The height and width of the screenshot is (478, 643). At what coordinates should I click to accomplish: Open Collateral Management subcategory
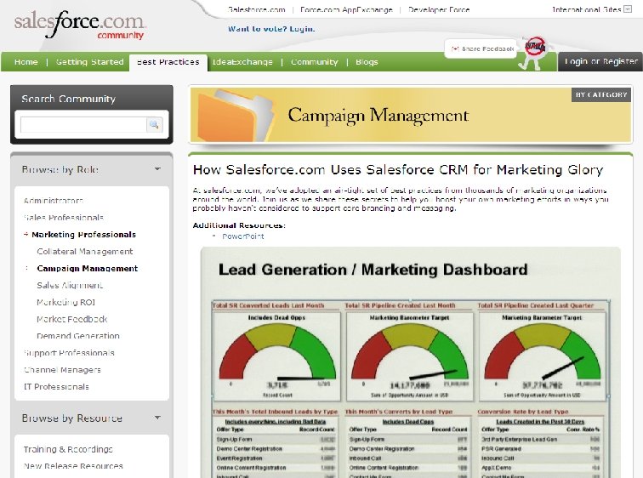pyautogui.click(x=85, y=251)
